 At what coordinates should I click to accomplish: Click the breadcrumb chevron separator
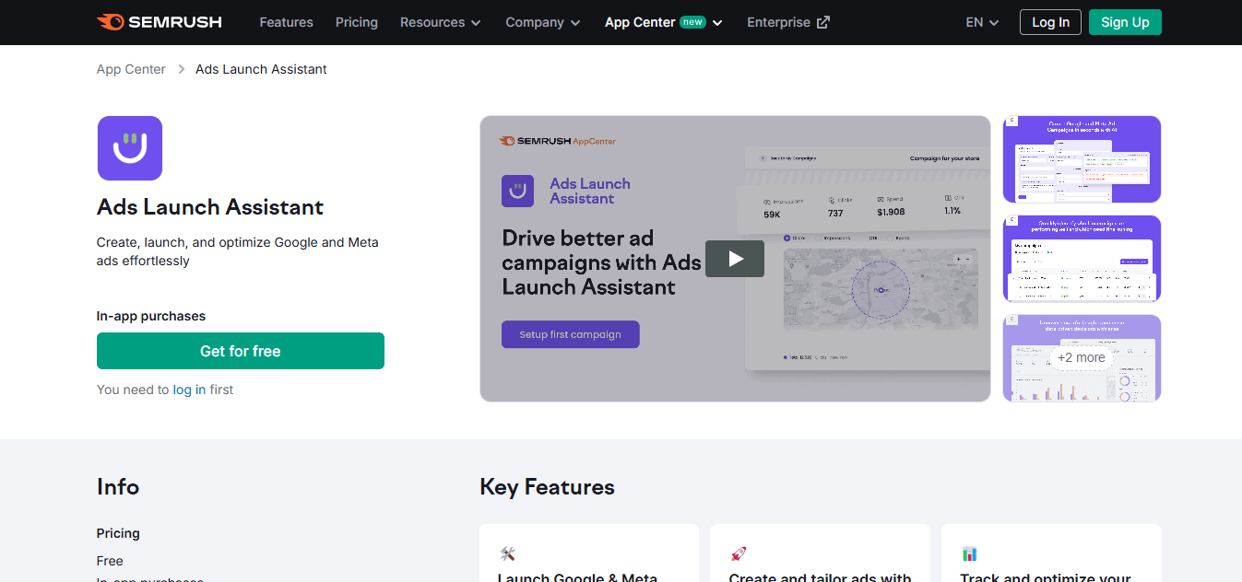(181, 69)
